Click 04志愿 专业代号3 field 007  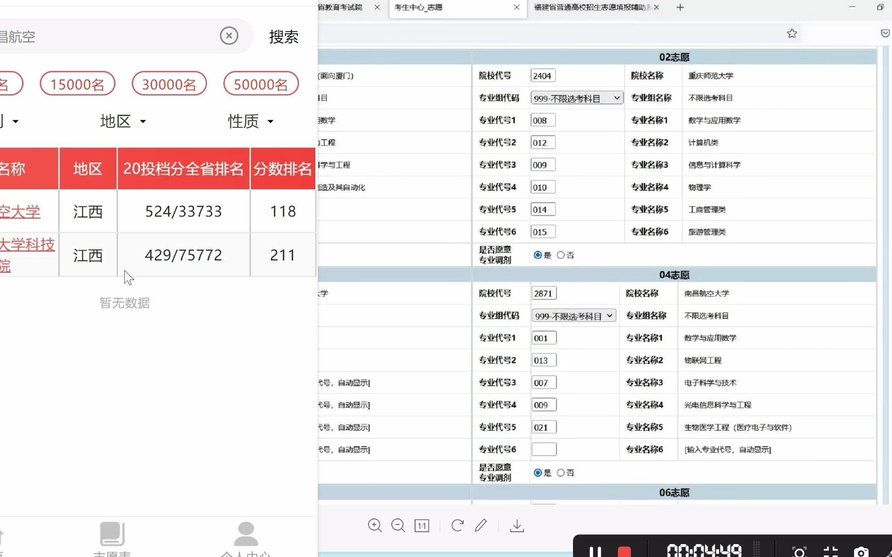(x=544, y=383)
